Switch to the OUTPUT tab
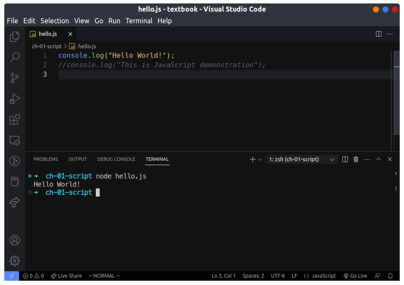The height and width of the screenshot is (285, 404). (78, 159)
